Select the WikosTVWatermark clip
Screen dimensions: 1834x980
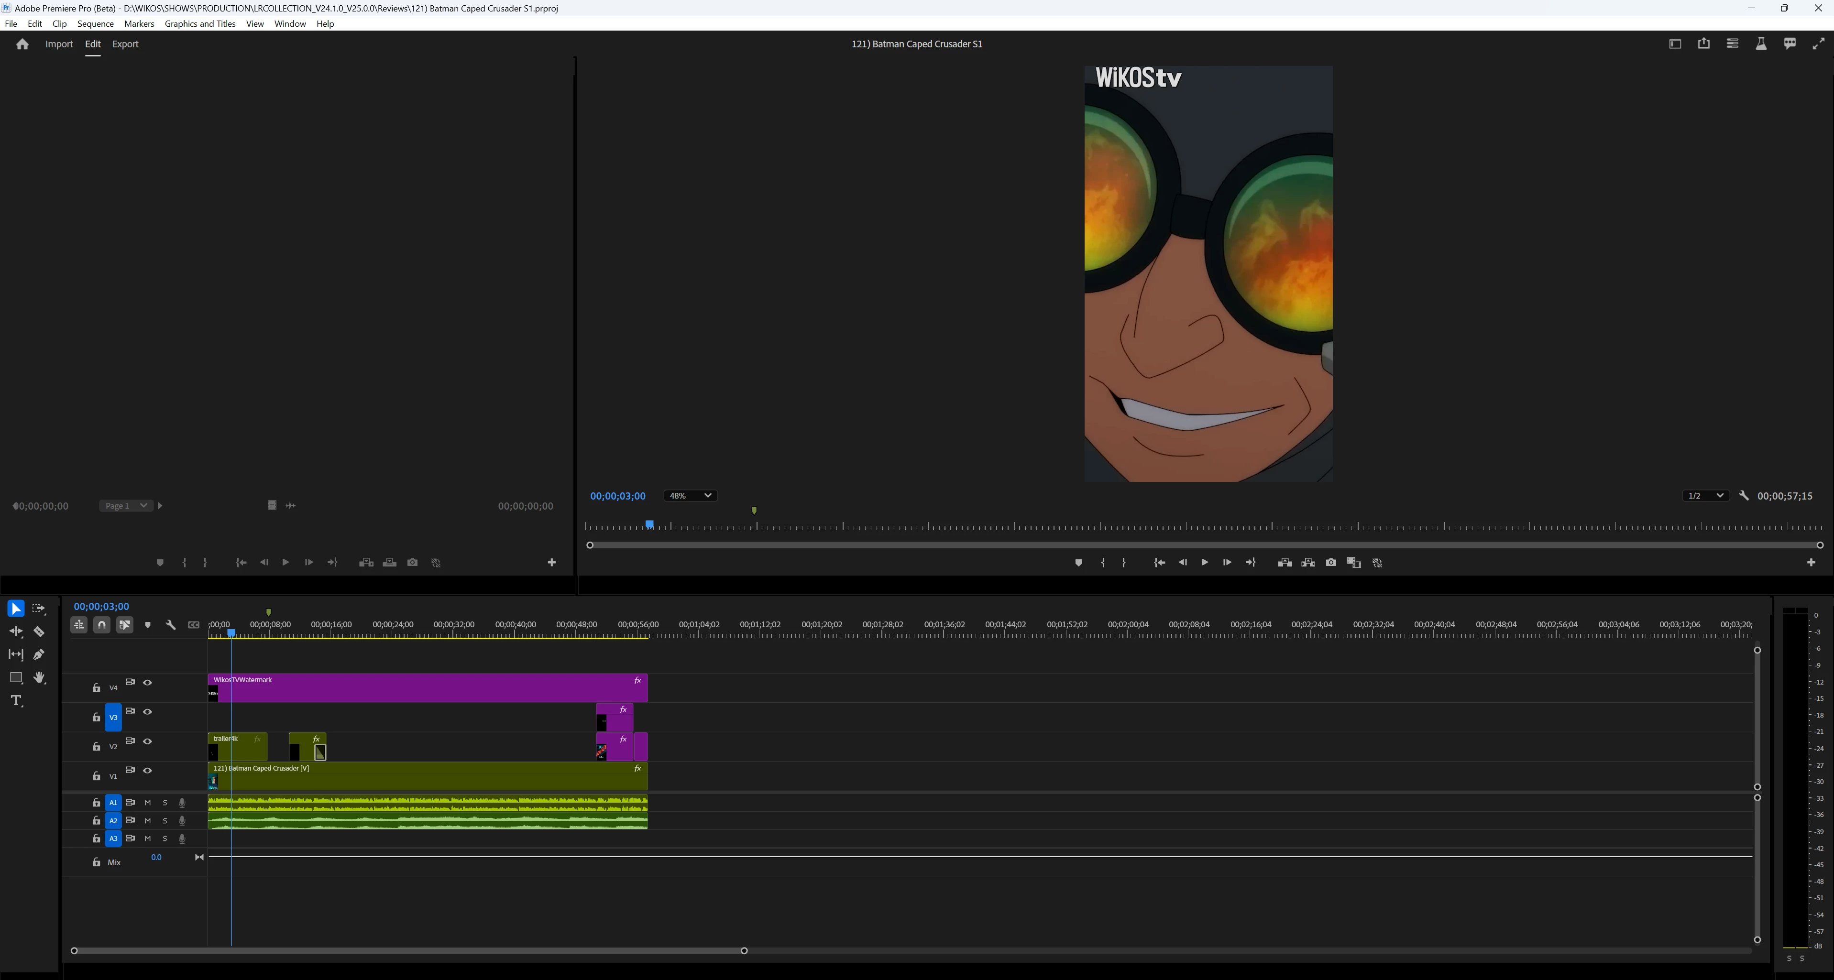coord(427,688)
